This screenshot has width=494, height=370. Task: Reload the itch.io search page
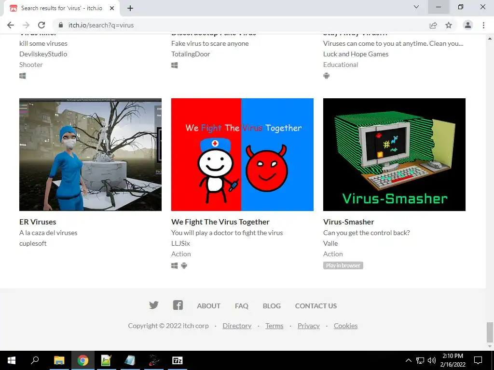tap(41, 25)
